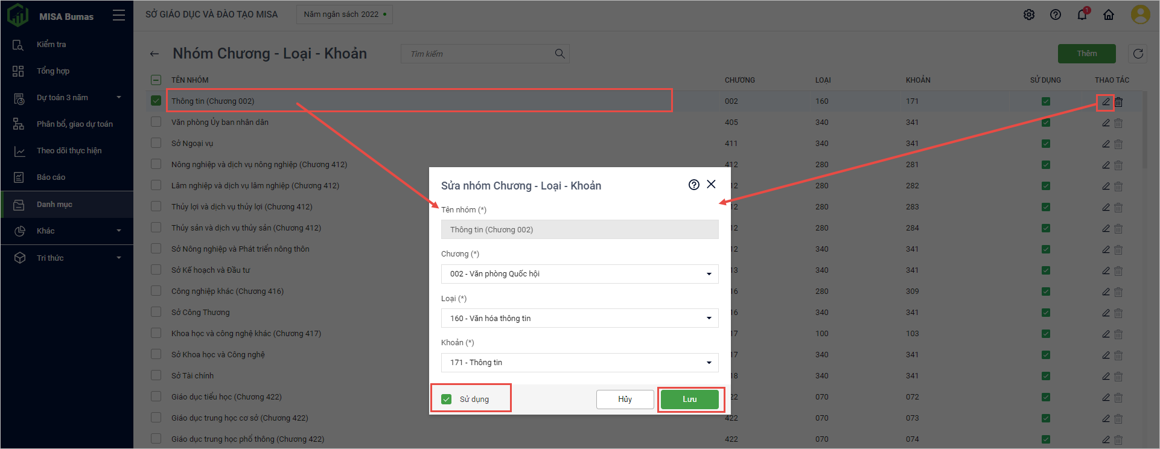Delete the Thông tin (Chương 002) row

point(1119,102)
